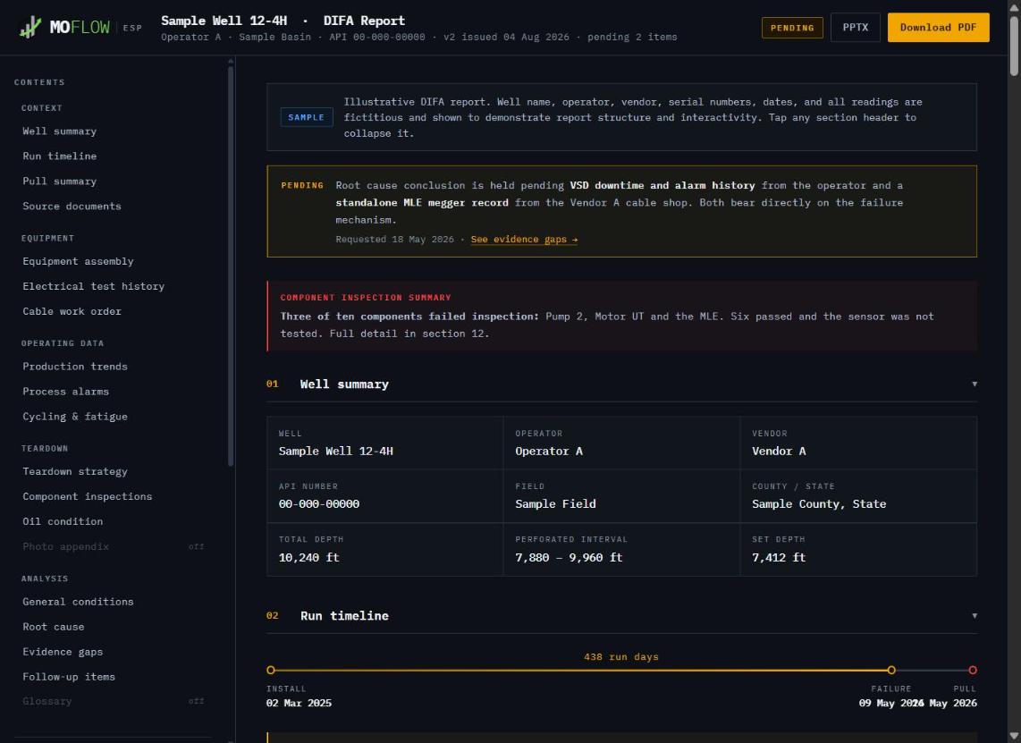Image resolution: width=1021 pixels, height=743 pixels.
Task: Click the Set depth value 7,412 ft
Action: click(x=779, y=558)
